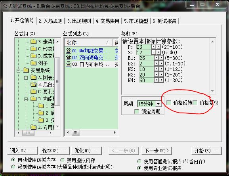The width and height of the screenshot is (229, 176).
Task: Click formula list right scroll arrow
Action: pyautogui.click(x=115, y=133)
